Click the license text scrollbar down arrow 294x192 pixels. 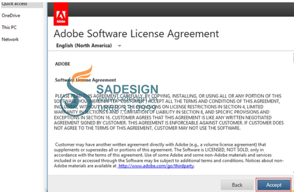[293, 173]
